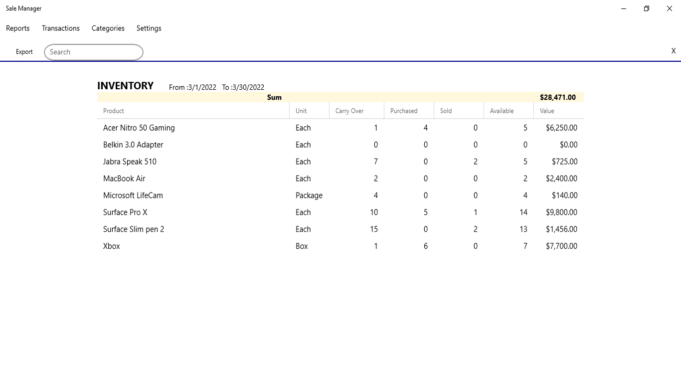Select the Acer Nitro 50 Gaming row
The width and height of the screenshot is (681, 383).
tap(340, 128)
